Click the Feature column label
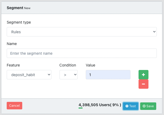Image resolution: width=164 pixels, height=115 pixels. [13, 65]
